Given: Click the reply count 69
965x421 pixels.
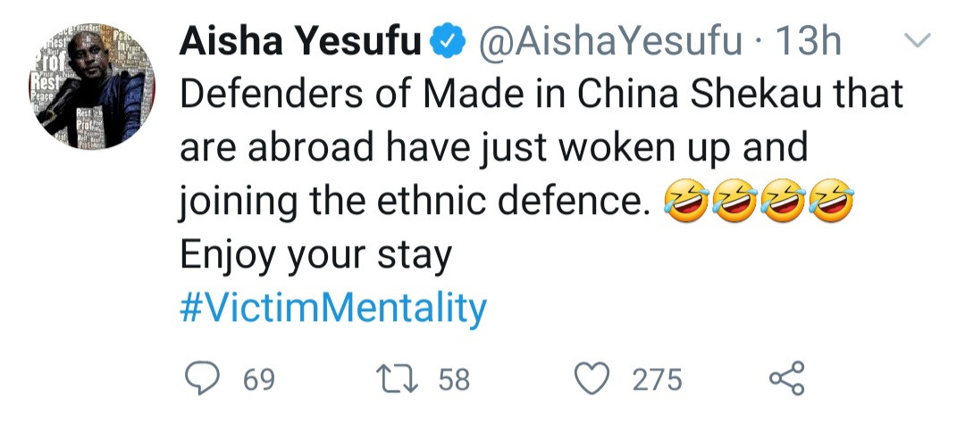Looking at the screenshot, I should click(259, 379).
